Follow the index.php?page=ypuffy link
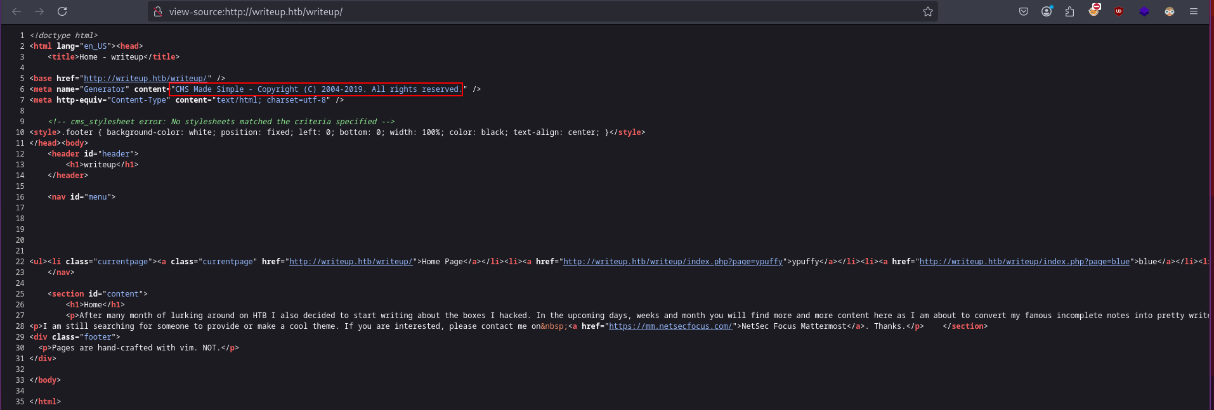This screenshot has height=410, width=1214. (x=673, y=262)
